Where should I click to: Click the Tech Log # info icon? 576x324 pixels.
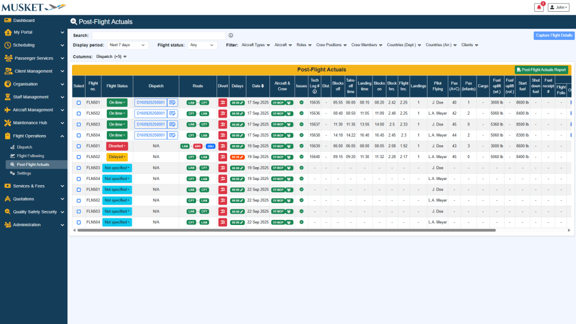pos(314,92)
